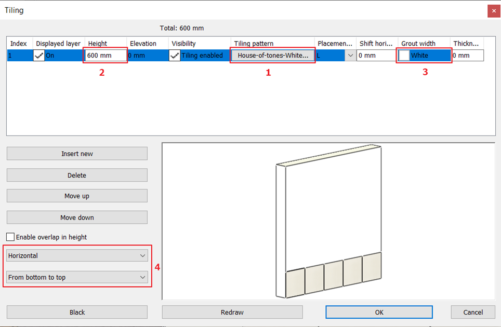Click the Shift horizontal 0 mm field
501x327 pixels.
click(x=376, y=56)
